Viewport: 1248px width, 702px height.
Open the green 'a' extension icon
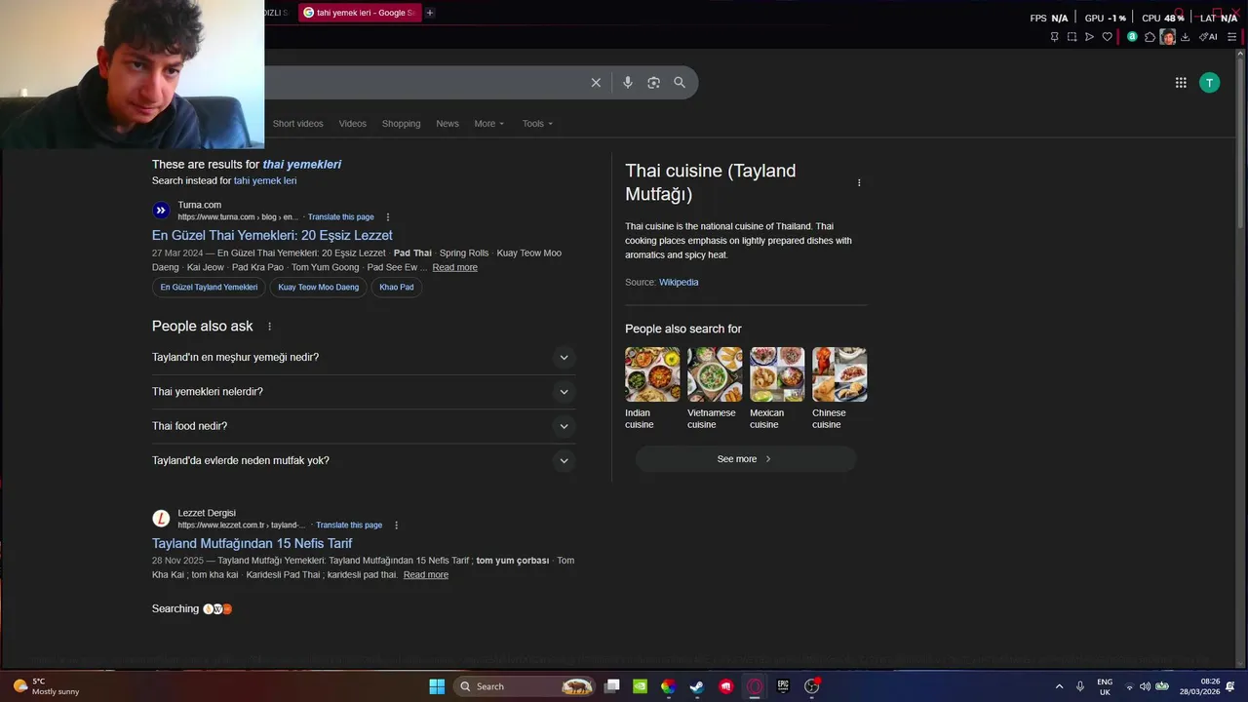1132,37
